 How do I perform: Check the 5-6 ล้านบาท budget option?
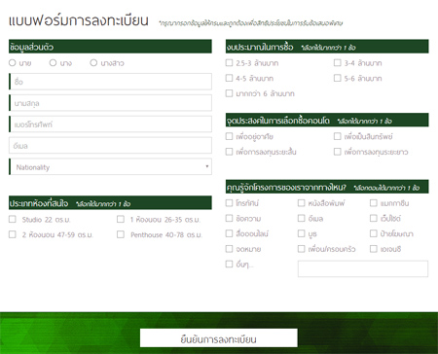tap(338, 78)
